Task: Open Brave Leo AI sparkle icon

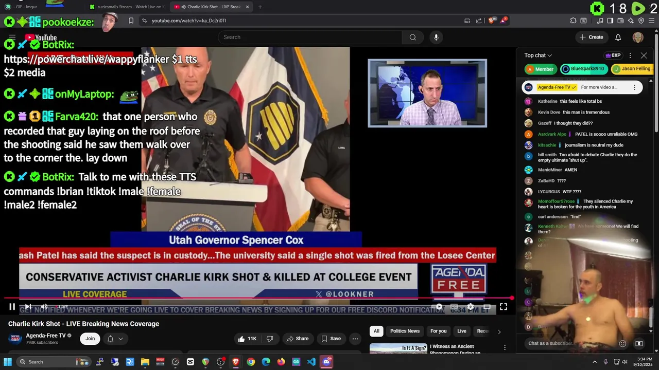Action: [x=631, y=21]
